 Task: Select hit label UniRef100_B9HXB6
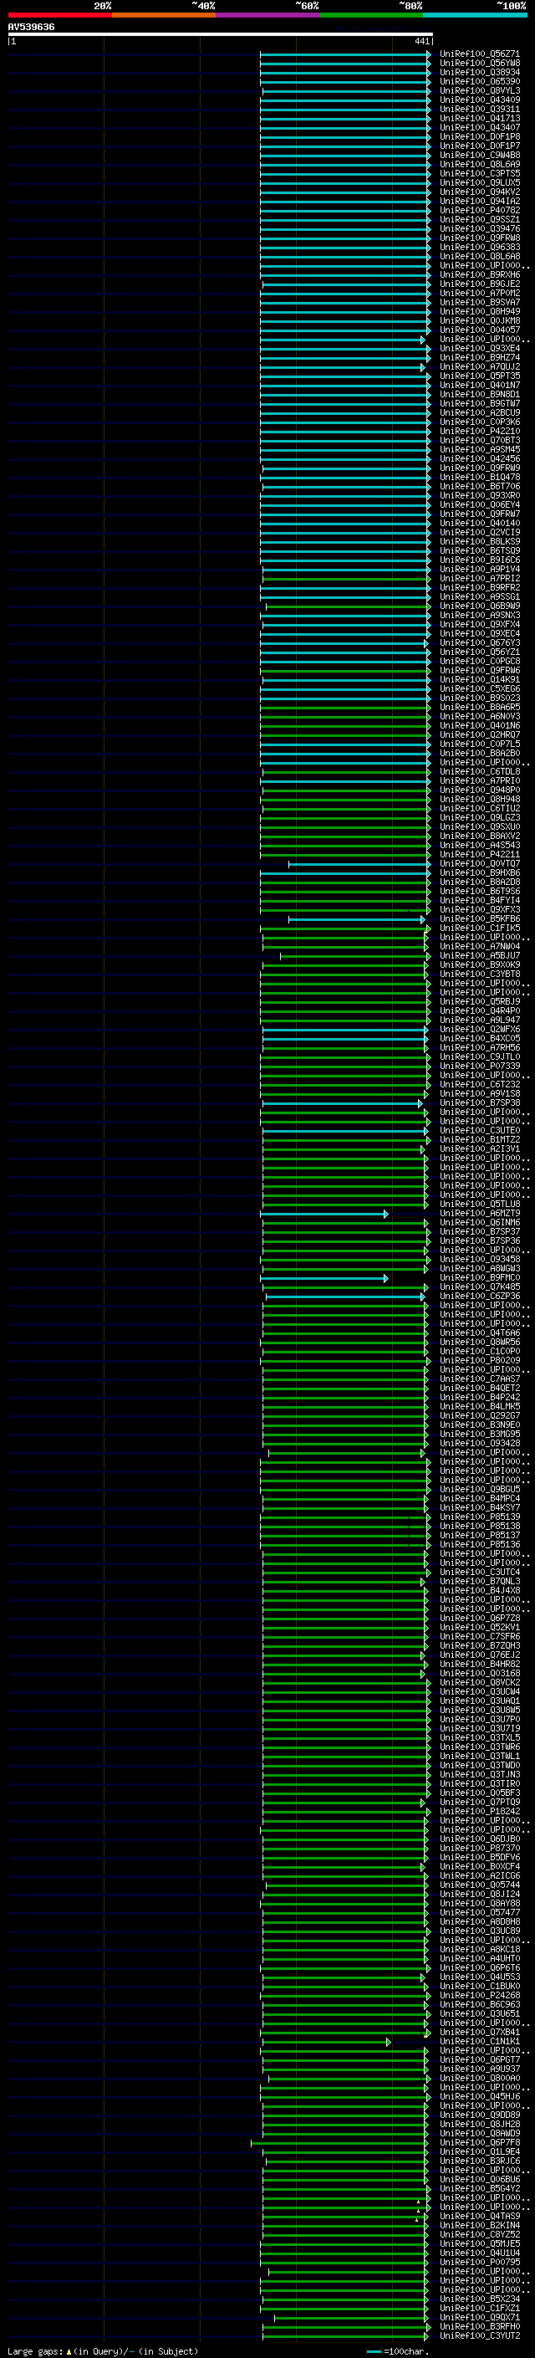(479, 872)
